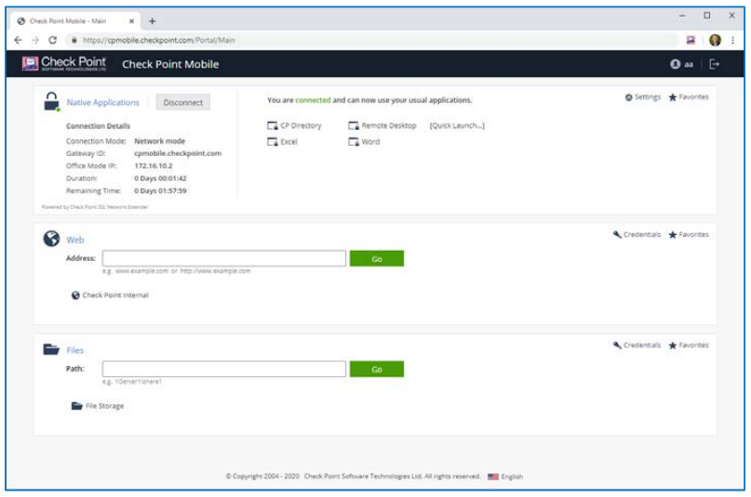
Task: Click the Gateway ID value cpmobile.checkpoint.com
Action: point(178,153)
